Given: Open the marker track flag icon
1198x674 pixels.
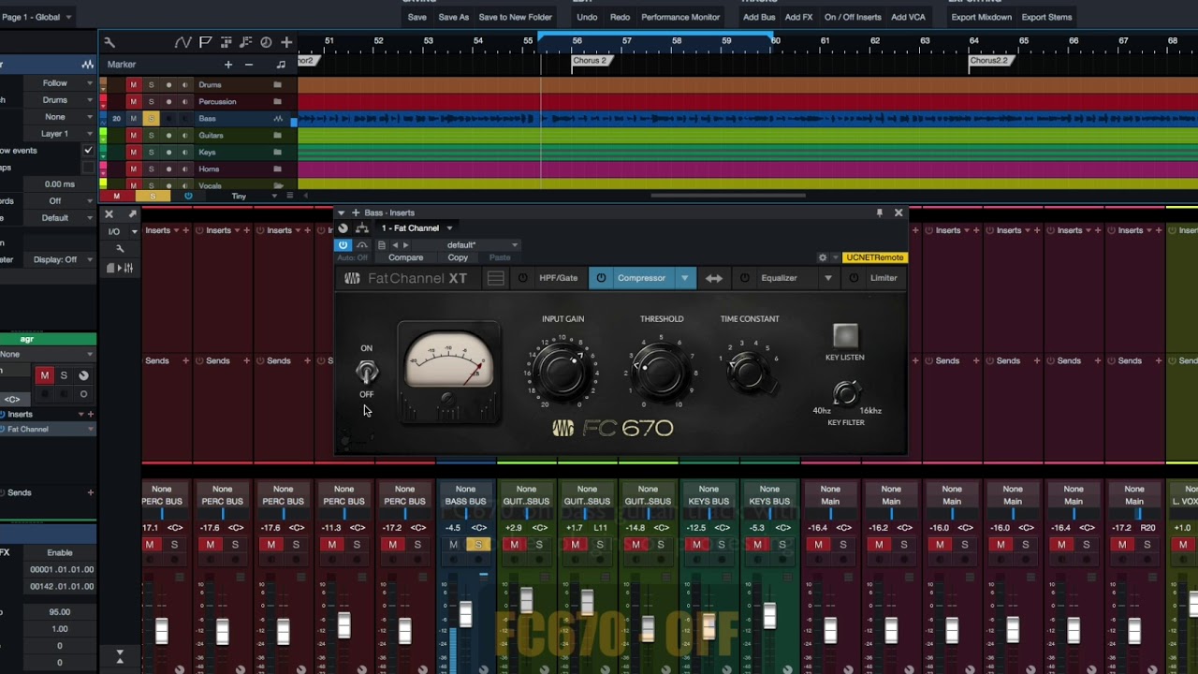Looking at the screenshot, I should [205, 42].
